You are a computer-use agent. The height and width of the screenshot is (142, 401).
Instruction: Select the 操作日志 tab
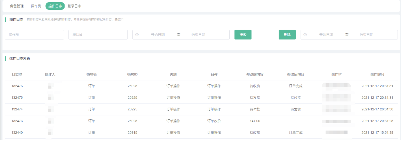point(55,6)
